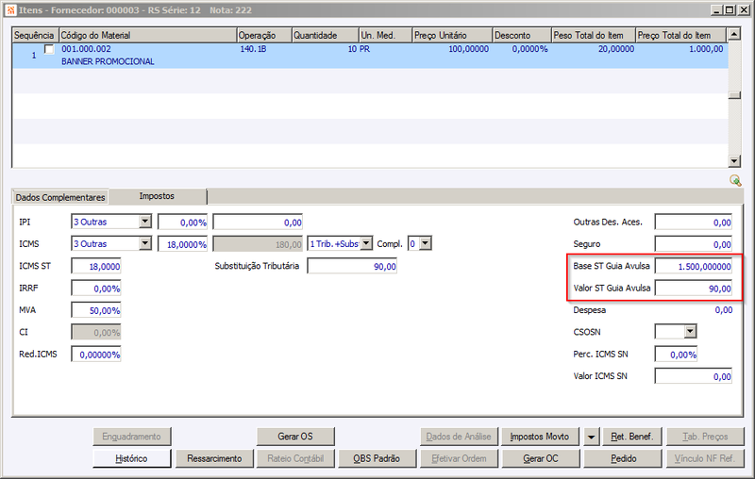755x479 pixels.
Task: Expand the '1 Trib.+Subs' dropdown
Action: coord(366,244)
